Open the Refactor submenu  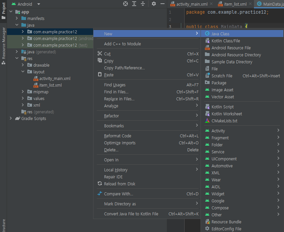click(147, 116)
